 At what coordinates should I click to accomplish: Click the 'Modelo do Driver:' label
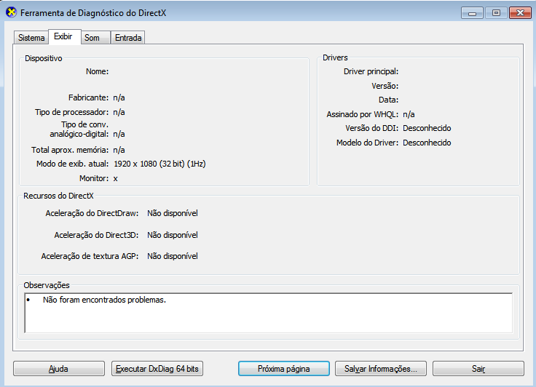[367, 143]
